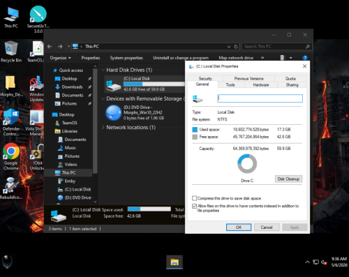Refresh the This PC address bar
This screenshot has width=349, height=277.
236,47
